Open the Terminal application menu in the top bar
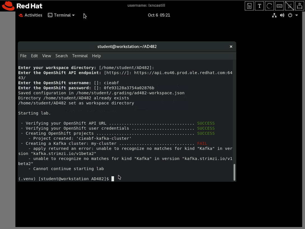 (61, 15)
